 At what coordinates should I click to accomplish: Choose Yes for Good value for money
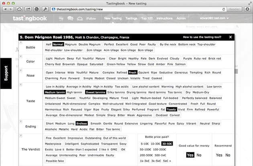click(x=190, y=155)
